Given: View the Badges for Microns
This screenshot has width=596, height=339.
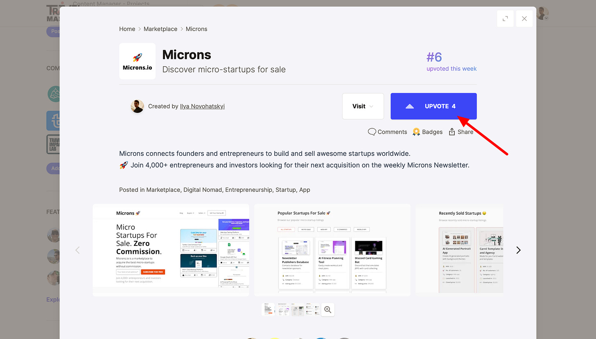Looking at the screenshot, I should click(427, 132).
